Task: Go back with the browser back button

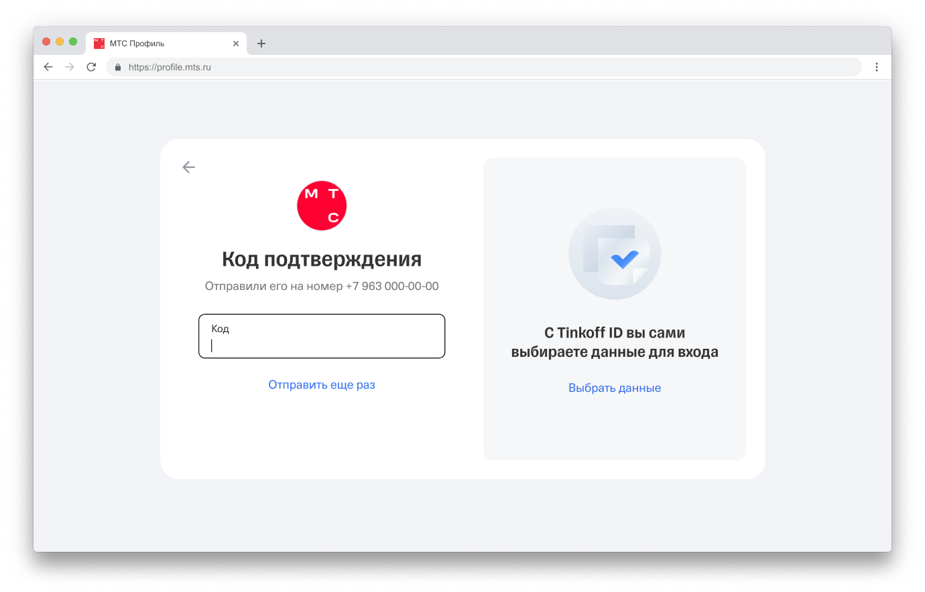Action: tap(48, 67)
